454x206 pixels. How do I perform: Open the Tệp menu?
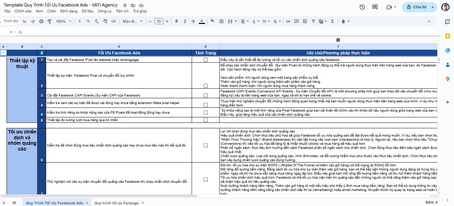(7, 11)
